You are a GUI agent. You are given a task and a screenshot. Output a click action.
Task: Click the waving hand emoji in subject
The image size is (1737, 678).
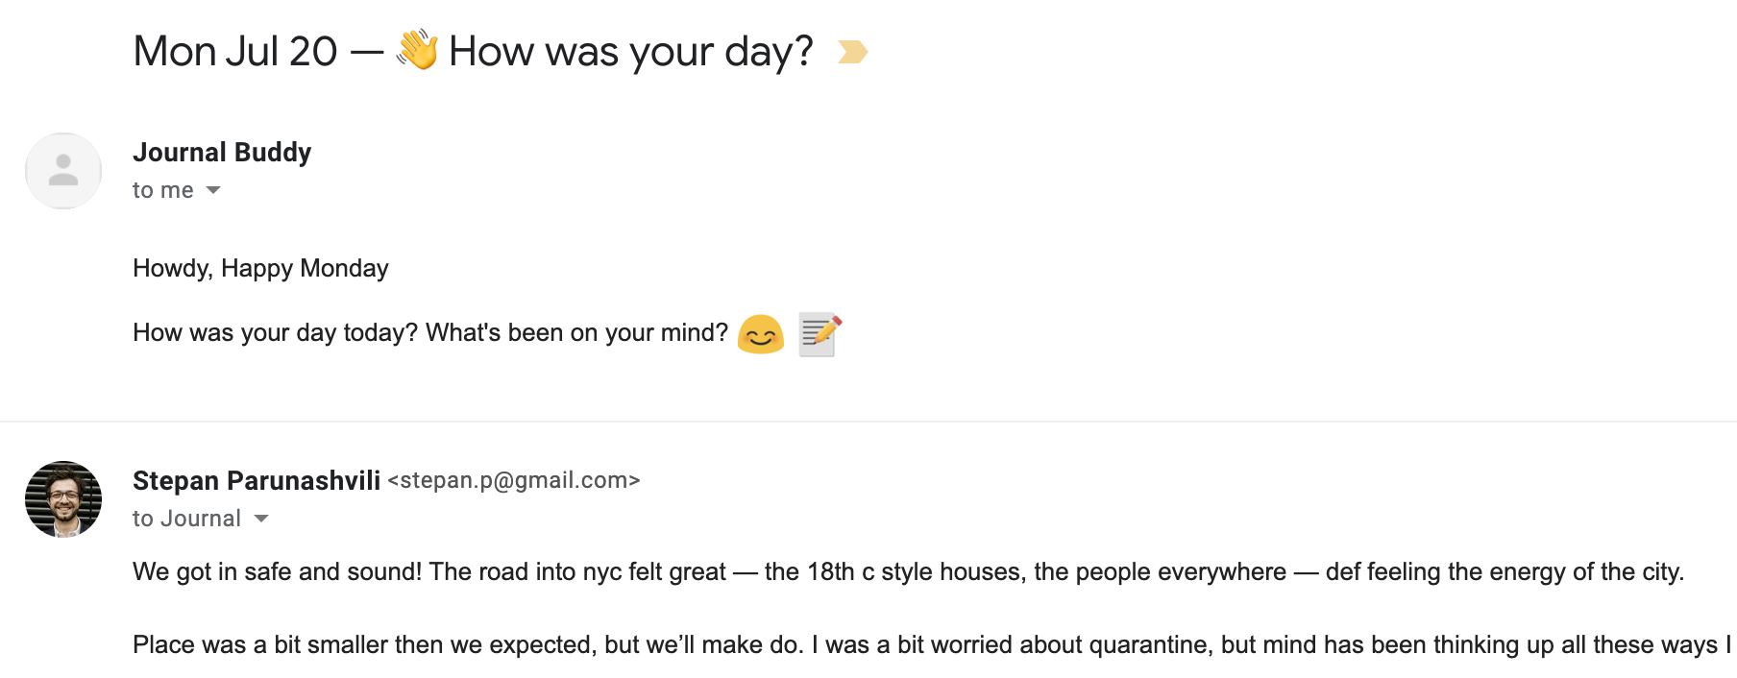[x=418, y=50]
